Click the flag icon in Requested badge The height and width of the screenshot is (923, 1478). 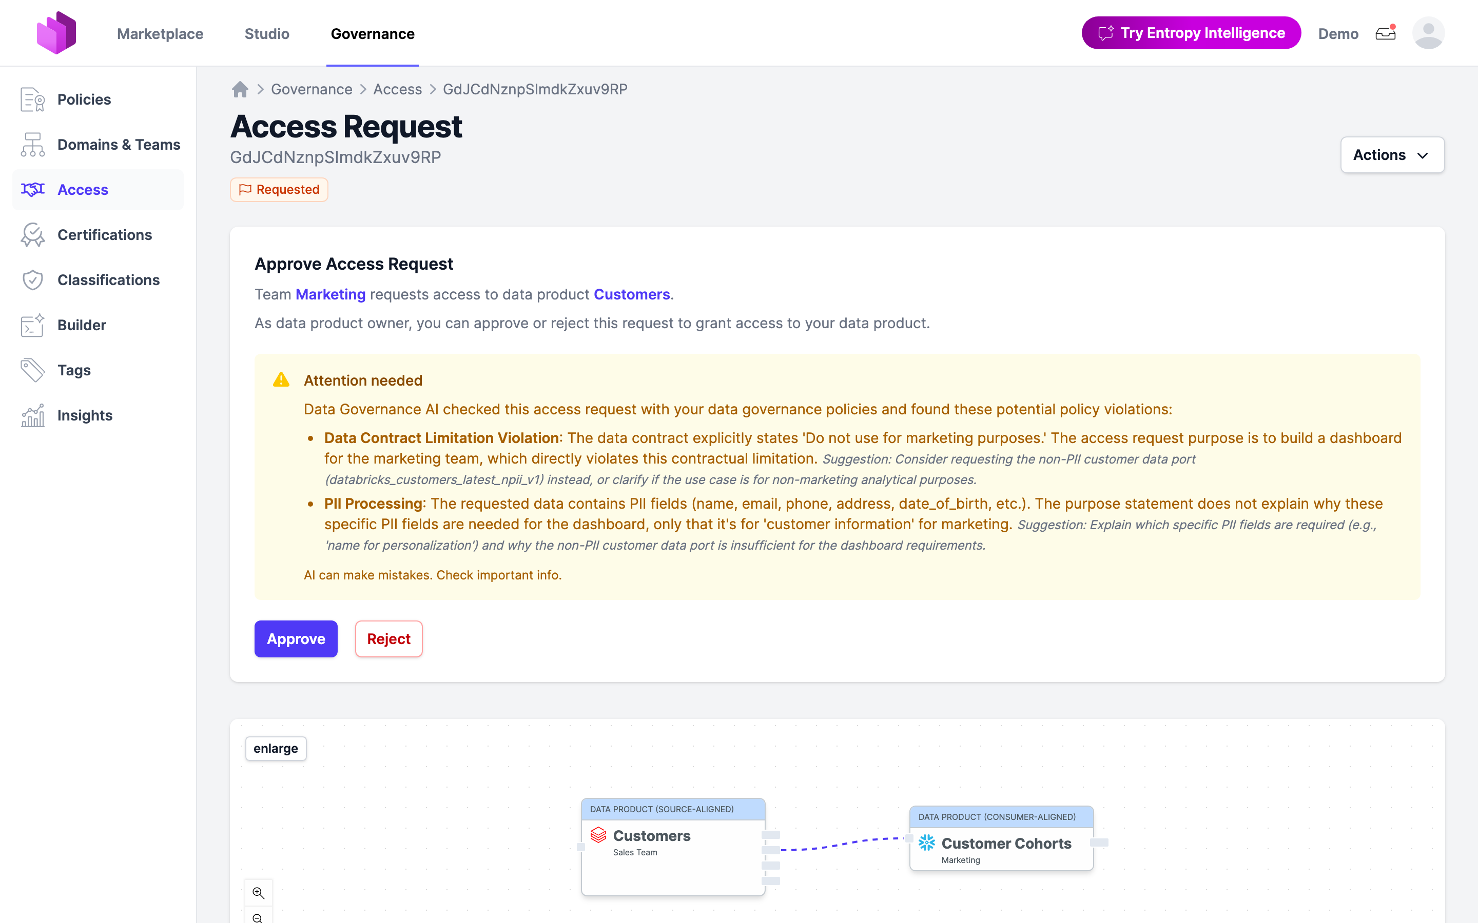(x=245, y=190)
